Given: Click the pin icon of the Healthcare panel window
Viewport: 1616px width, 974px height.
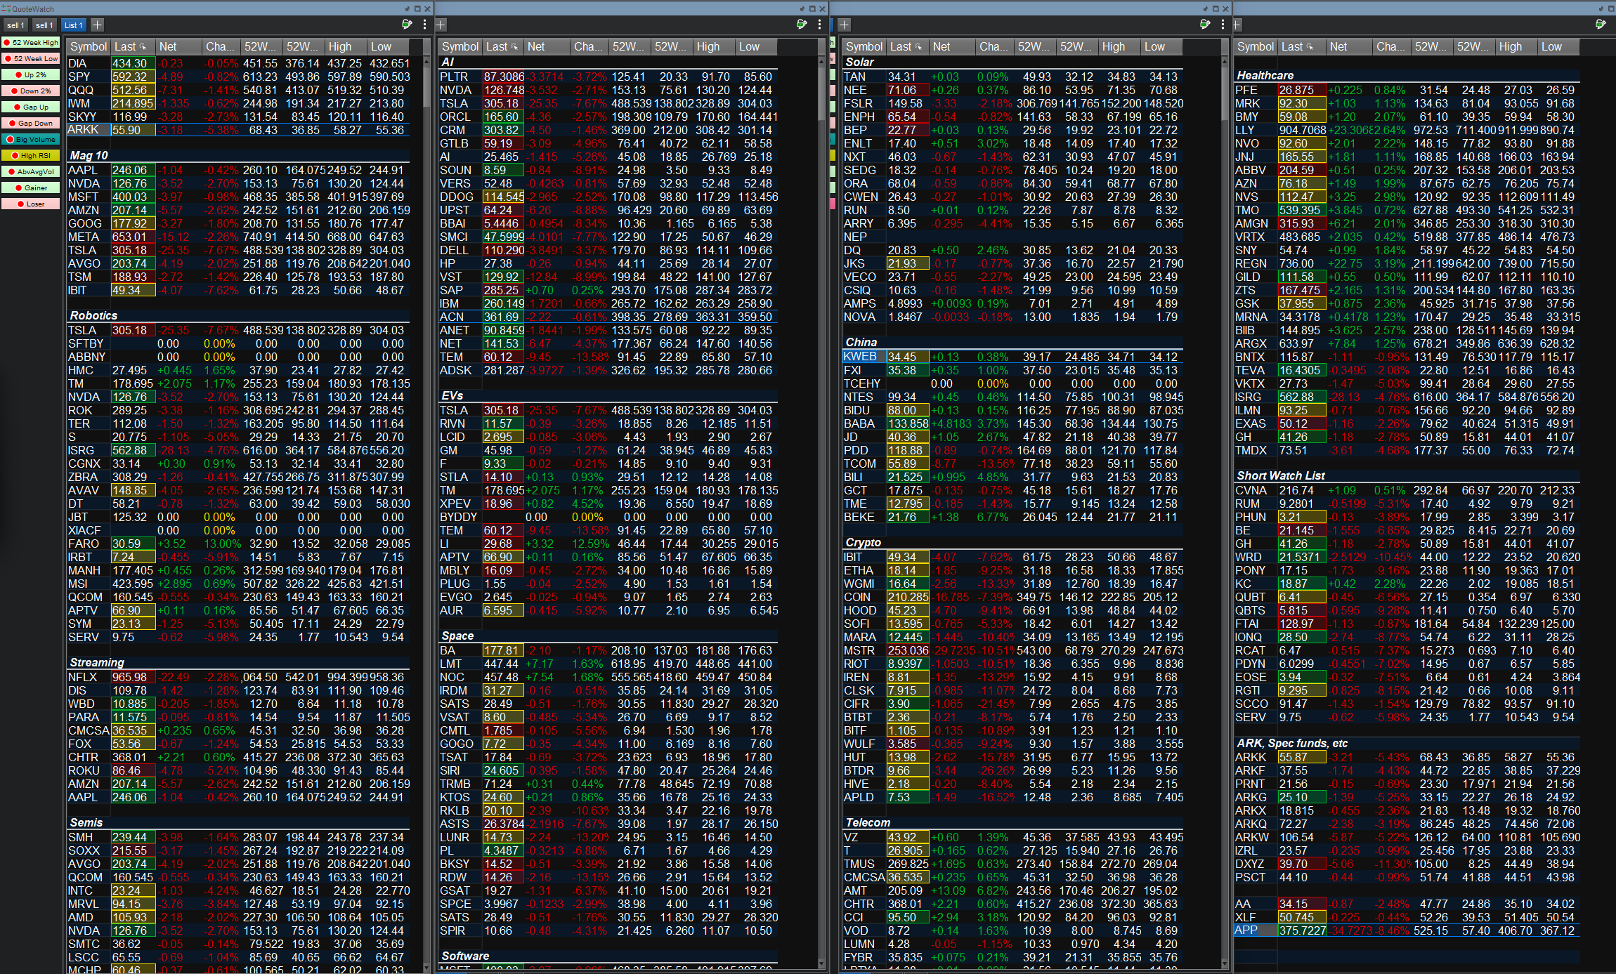Looking at the screenshot, I should (x=1600, y=8).
